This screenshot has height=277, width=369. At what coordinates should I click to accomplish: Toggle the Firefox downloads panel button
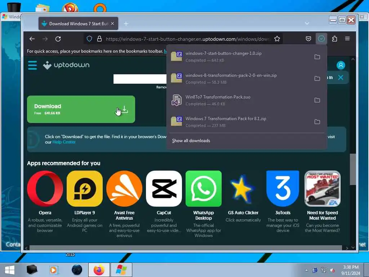pyautogui.click(x=321, y=39)
